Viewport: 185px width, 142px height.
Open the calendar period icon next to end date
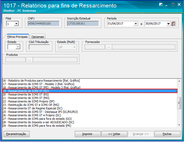pyautogui.click(x=173, y=24)
